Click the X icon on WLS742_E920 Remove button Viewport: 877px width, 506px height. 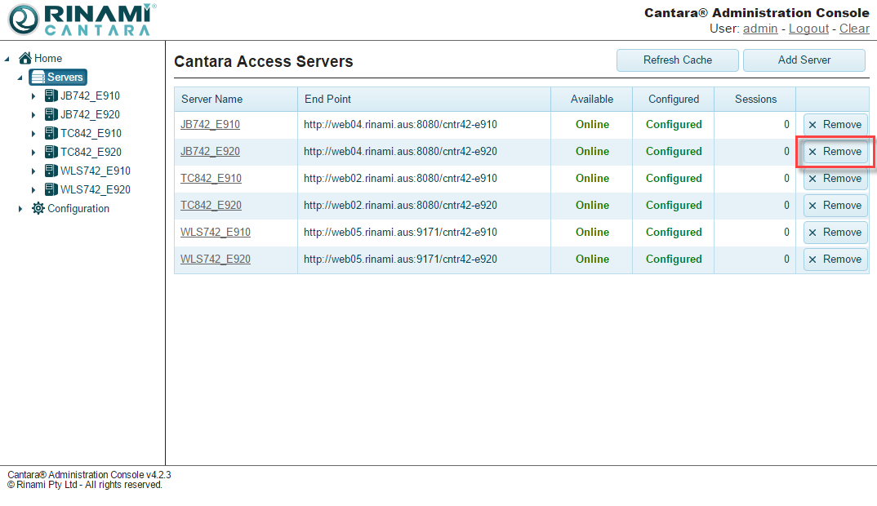(812, 260)
